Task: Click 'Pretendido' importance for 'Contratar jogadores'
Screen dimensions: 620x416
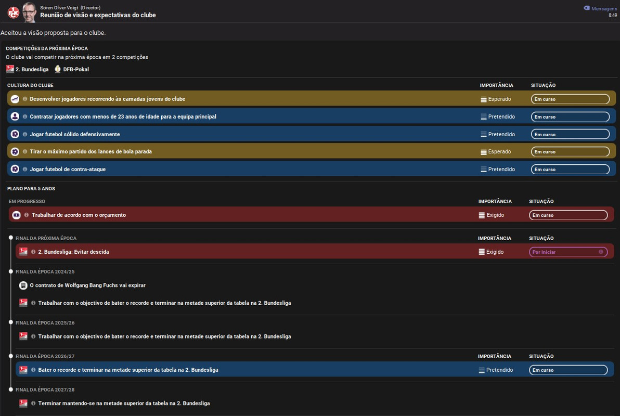Action: [498, 116]
